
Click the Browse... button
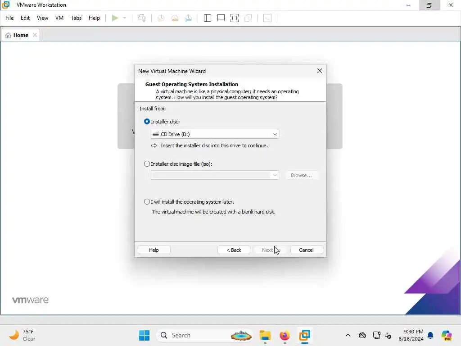click(301, 175)
